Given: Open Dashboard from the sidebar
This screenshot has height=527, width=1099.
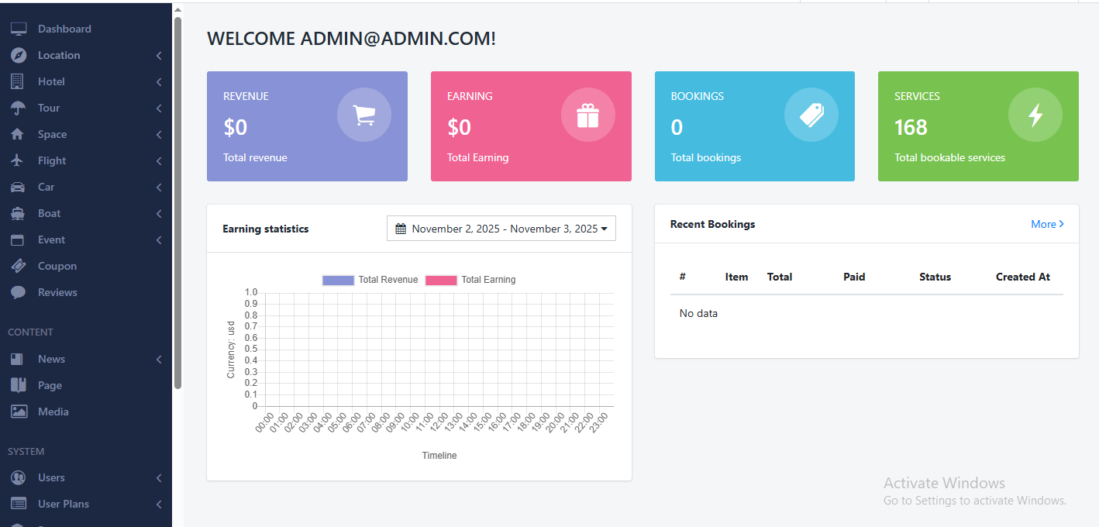Looking at the screenshot, I should coord(64,29).
